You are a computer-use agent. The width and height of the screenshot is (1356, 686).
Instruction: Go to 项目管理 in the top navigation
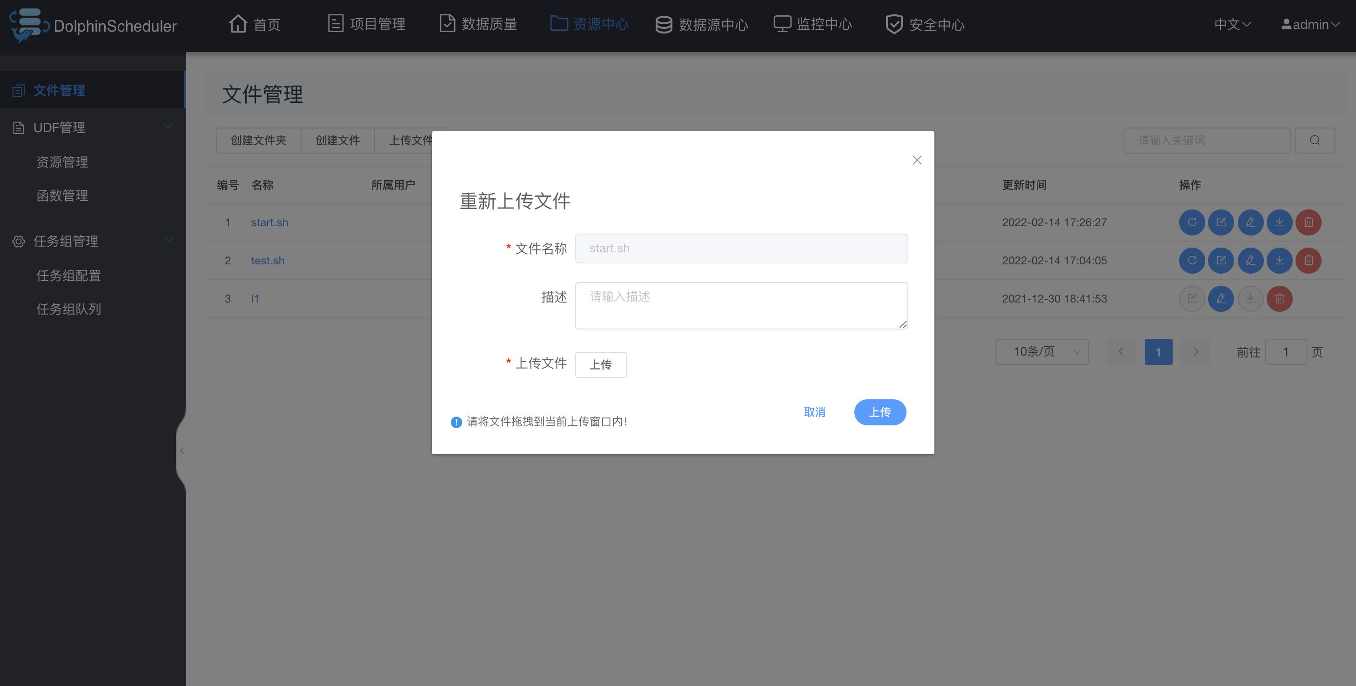366,24
